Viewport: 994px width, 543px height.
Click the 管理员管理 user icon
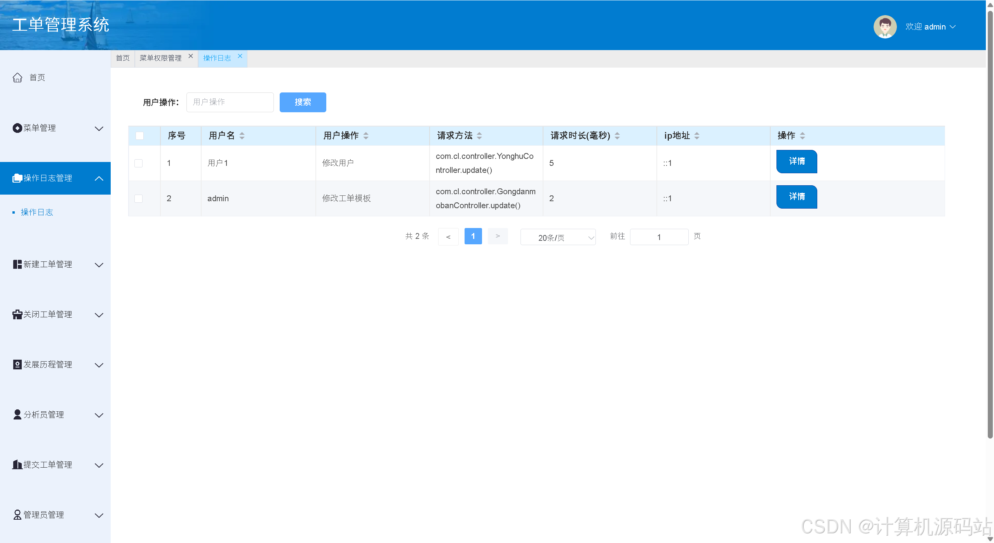tap(17, 515)
